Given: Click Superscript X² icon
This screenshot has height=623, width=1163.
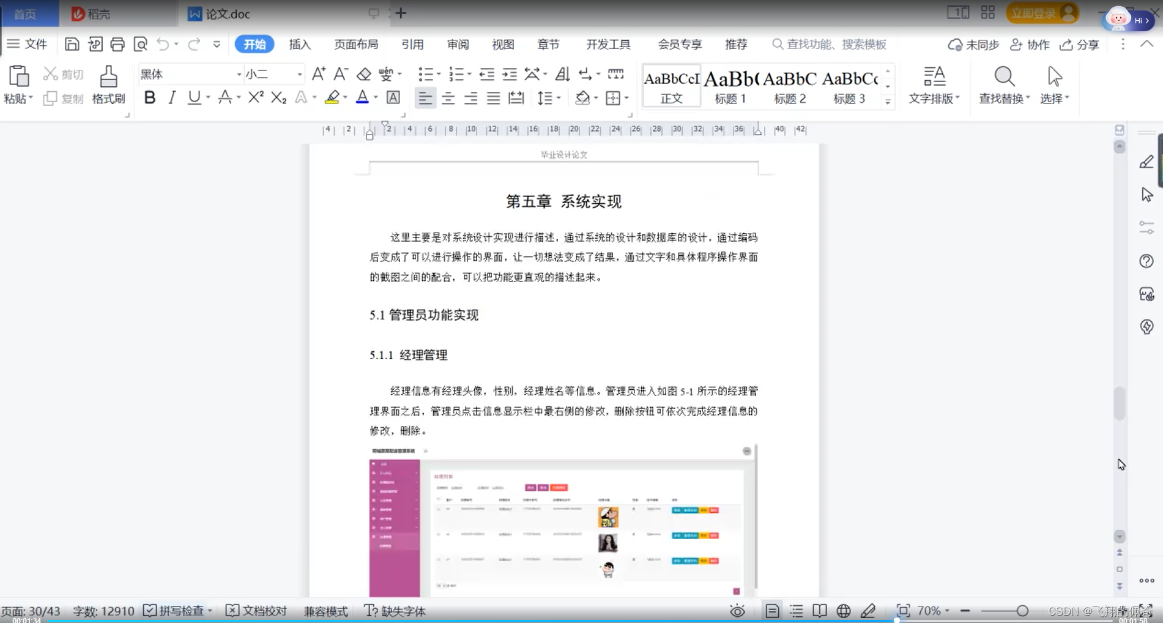Looking at the screenshot, I should coord(256,97).
